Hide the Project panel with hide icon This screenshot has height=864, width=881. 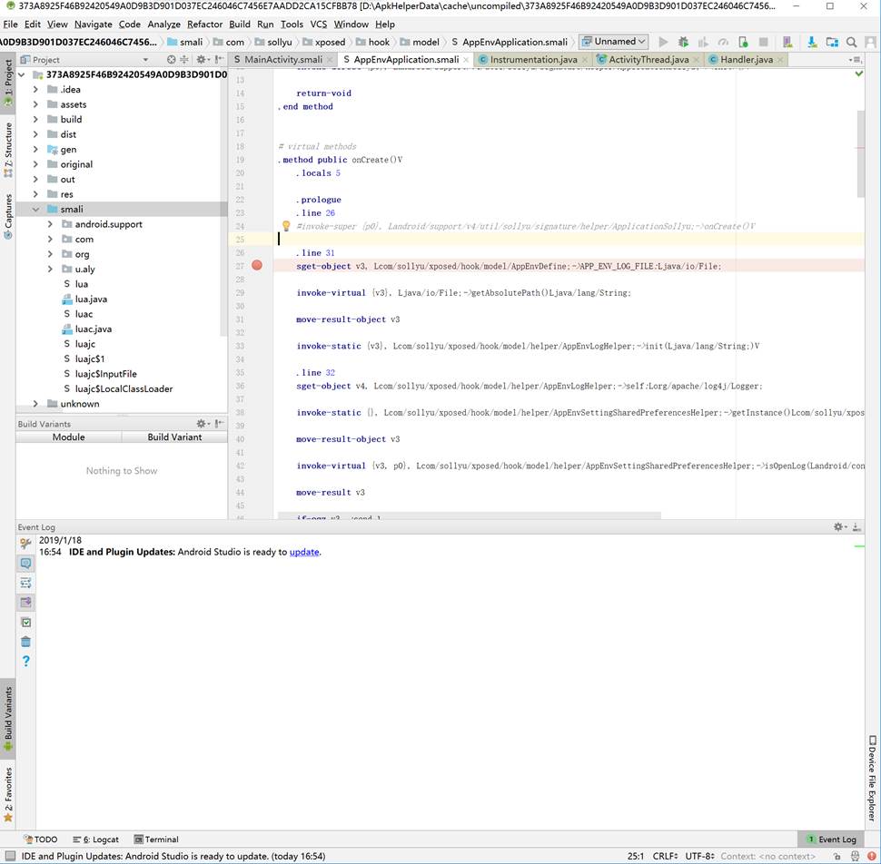click(x=219, y=60)
